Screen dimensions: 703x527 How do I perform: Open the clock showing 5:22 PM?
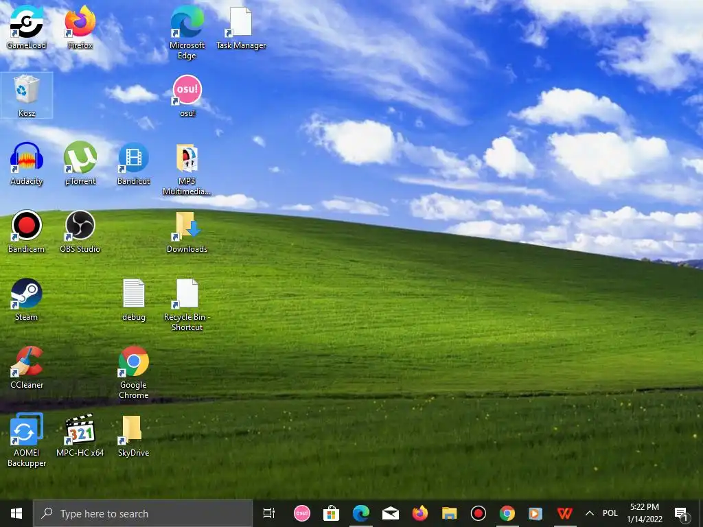645,513
